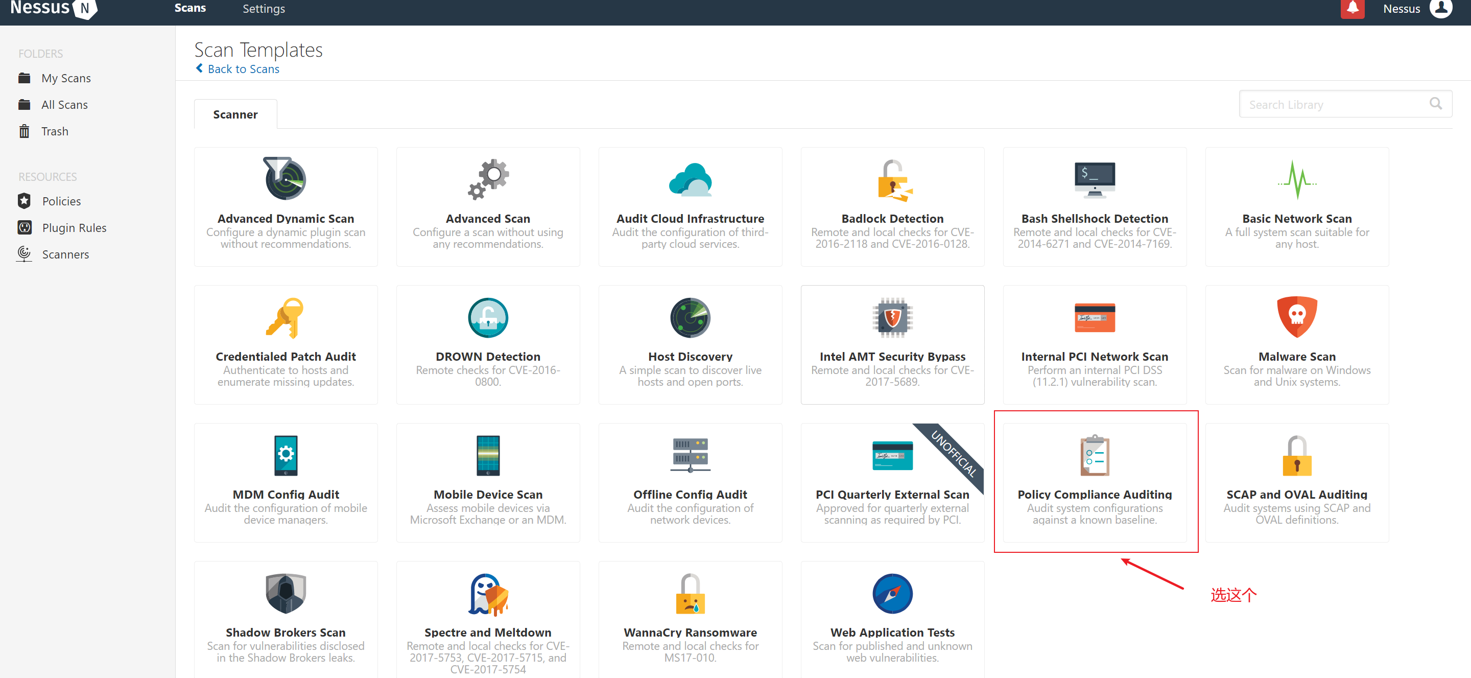Click the Credentialed Patch Audit title
This screenshot has height=678, width=1471.
coord(286,357)
